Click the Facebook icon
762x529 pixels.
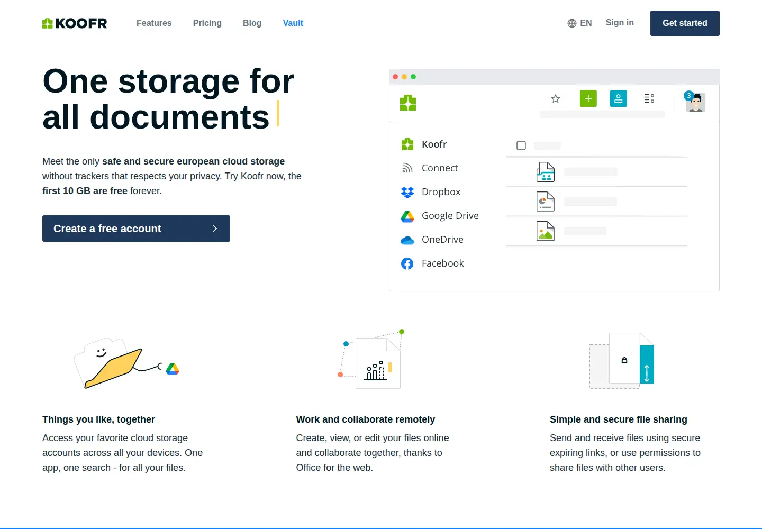(407, 263)
